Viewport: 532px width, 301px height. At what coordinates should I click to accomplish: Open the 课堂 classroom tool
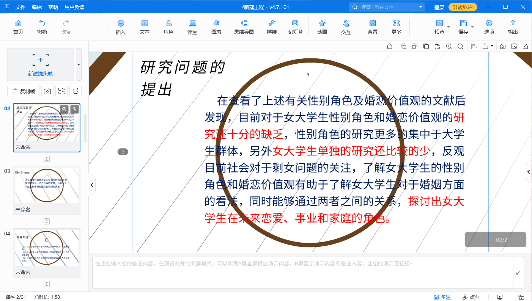coord(192,27)
